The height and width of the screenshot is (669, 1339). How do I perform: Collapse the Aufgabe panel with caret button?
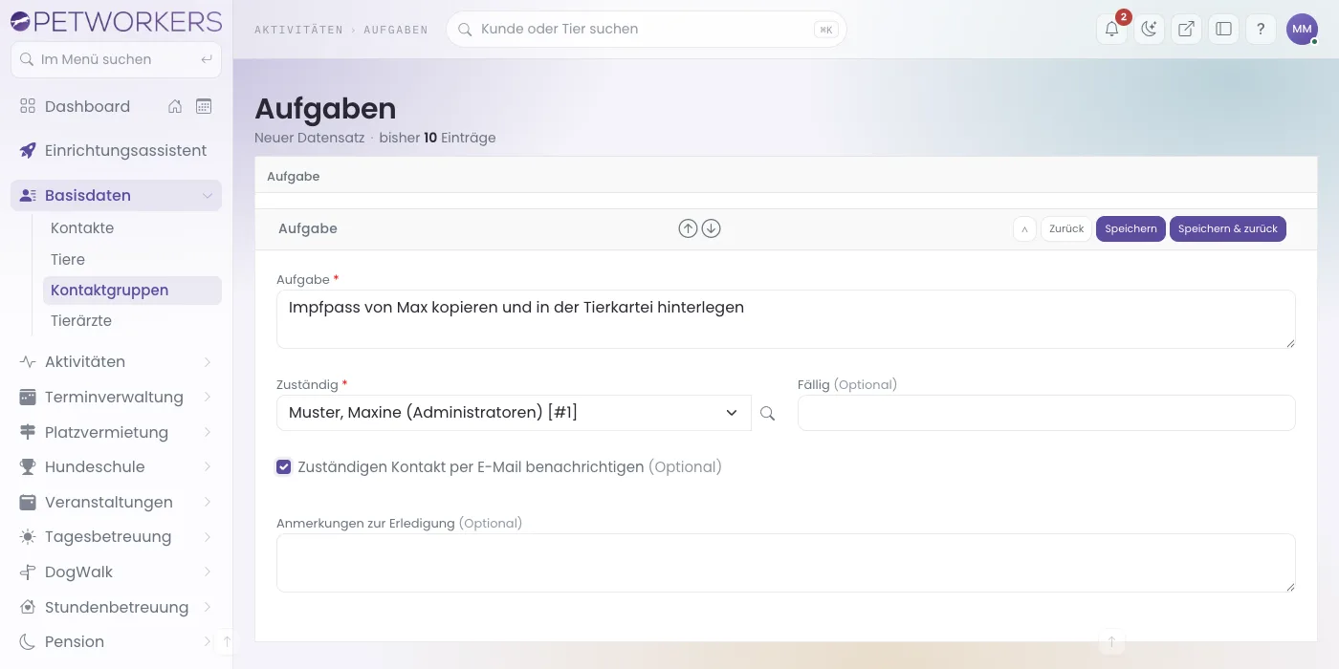tap(1024, 228)
